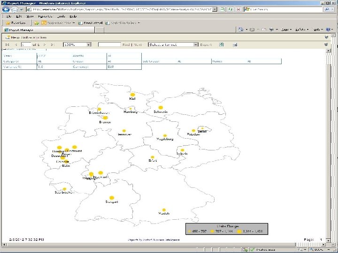Image resolution: width=338 pixels, height=253 pixels.
Task: Click the New Subscription button
Action: [x=26, y=37]
